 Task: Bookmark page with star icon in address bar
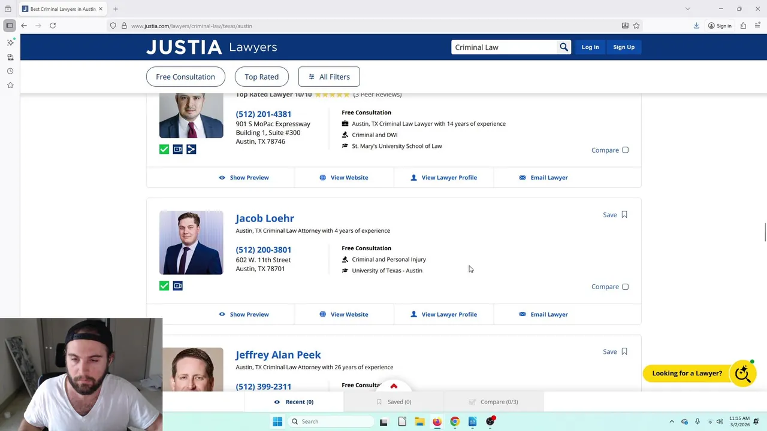[x=636, y=26]
